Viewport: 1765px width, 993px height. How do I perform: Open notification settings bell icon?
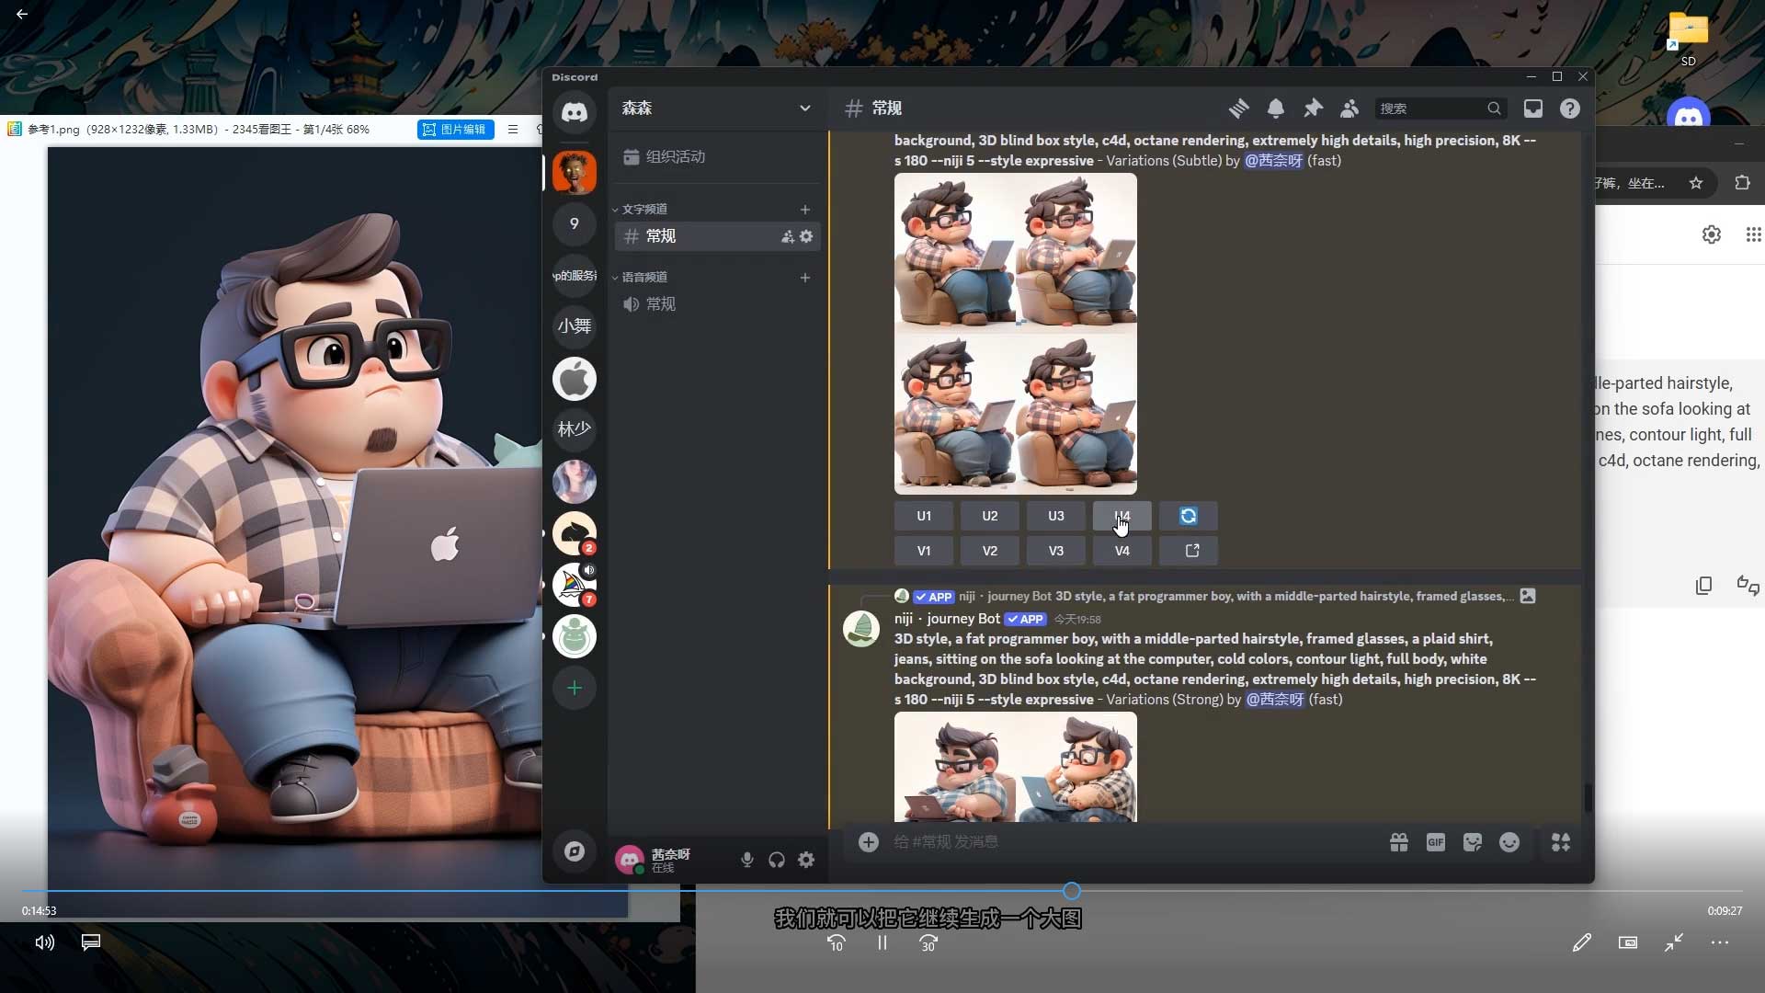pyautogui.click(x=1276, y=108)
